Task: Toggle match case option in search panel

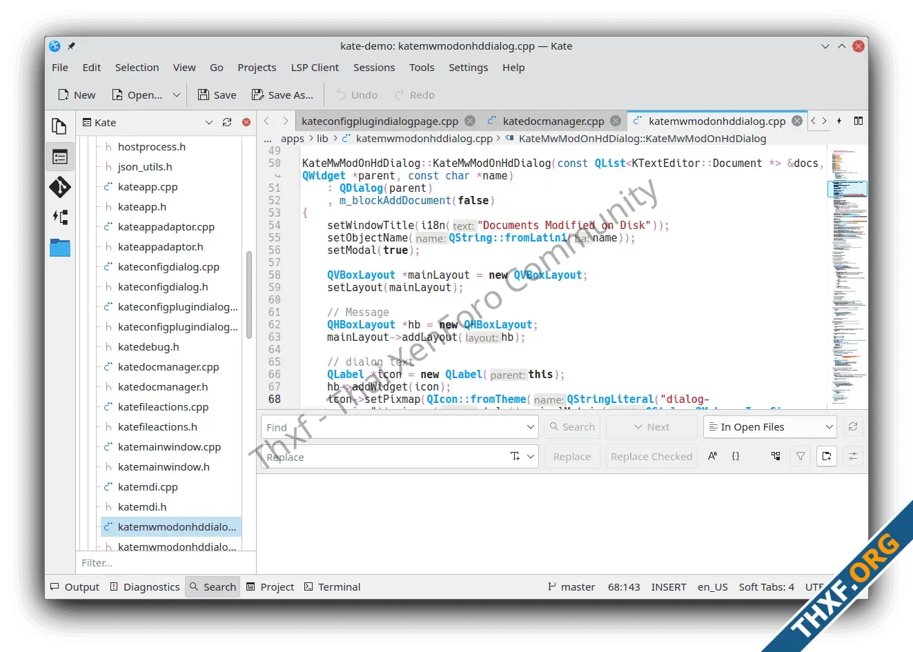Action: [713, 456]
